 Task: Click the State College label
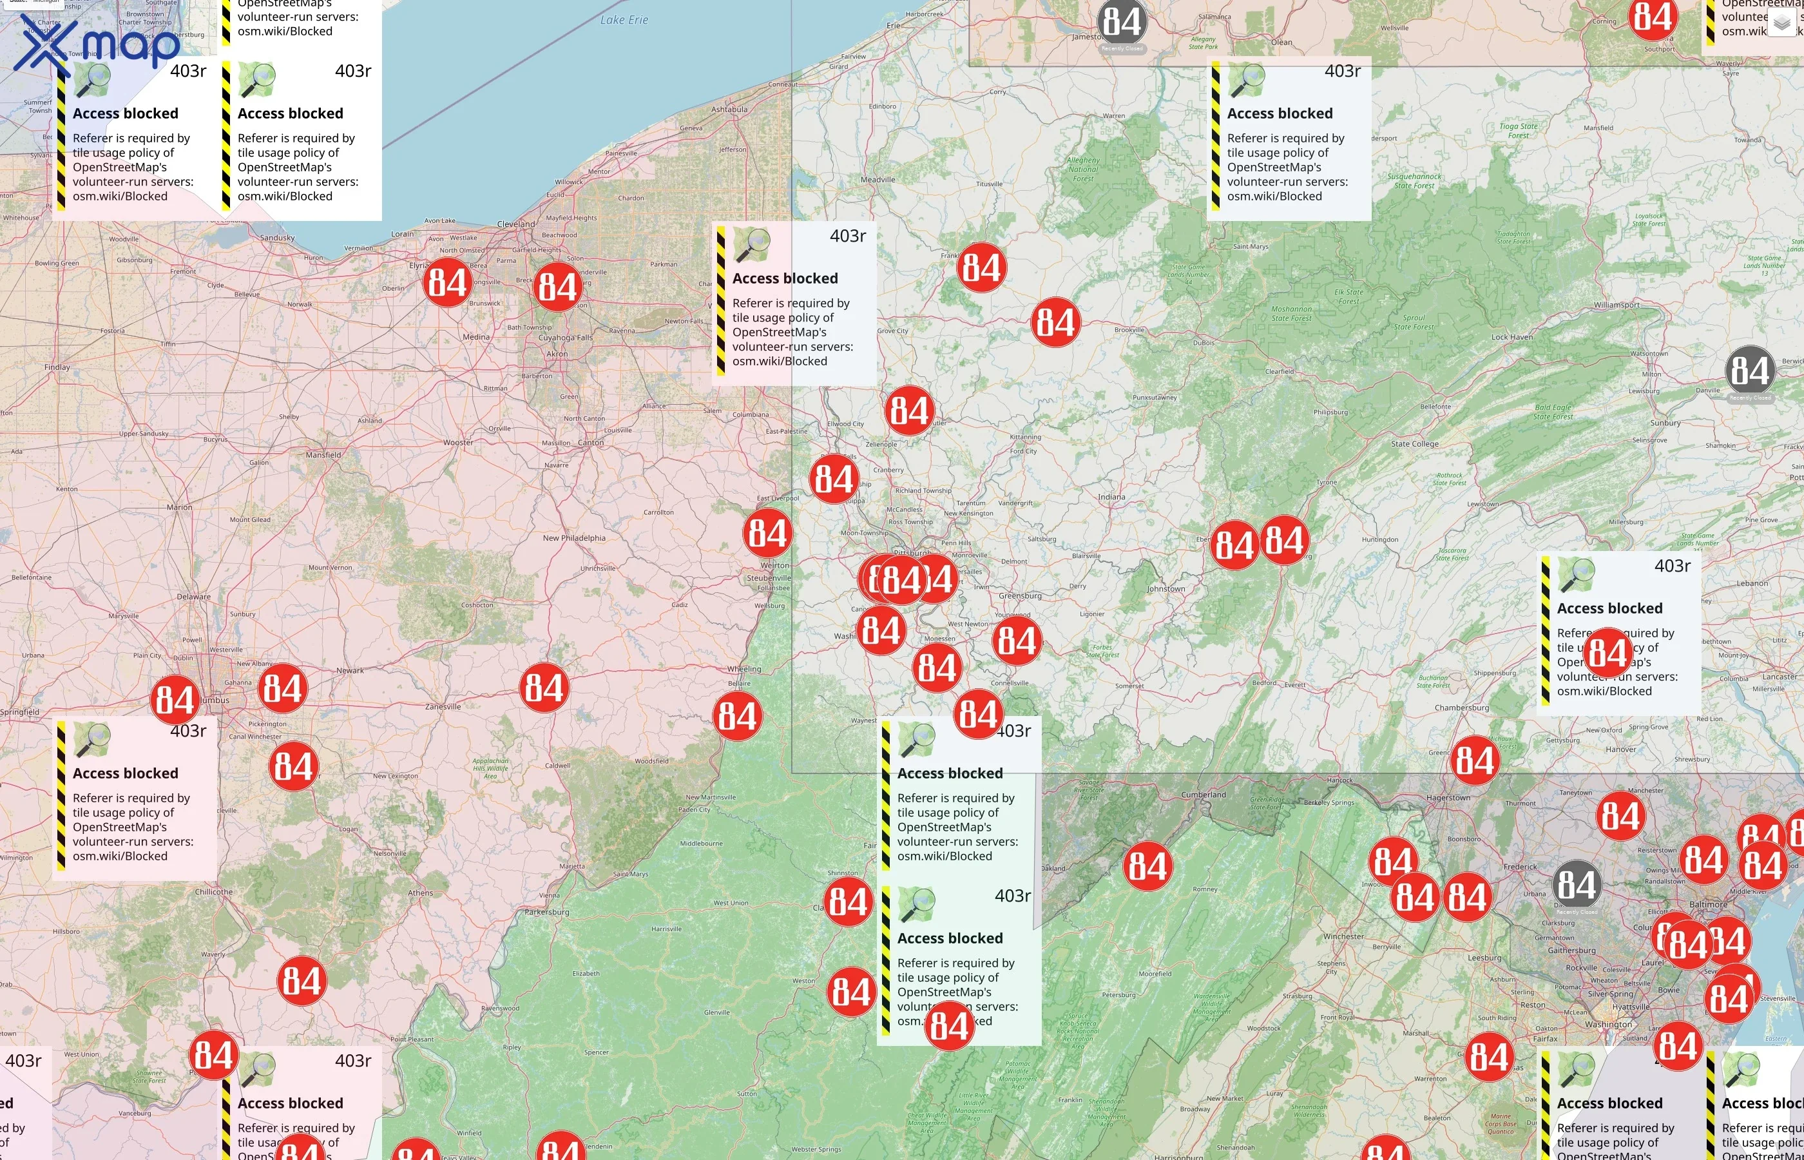[1415, 443]
